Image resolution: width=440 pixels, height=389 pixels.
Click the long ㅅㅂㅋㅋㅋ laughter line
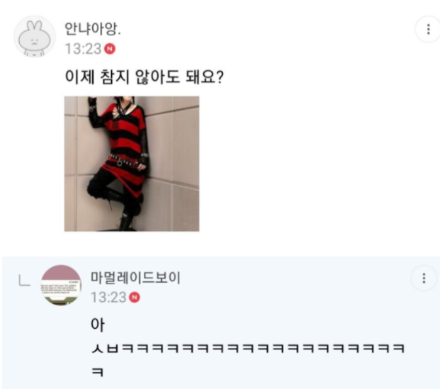[248, 349]
